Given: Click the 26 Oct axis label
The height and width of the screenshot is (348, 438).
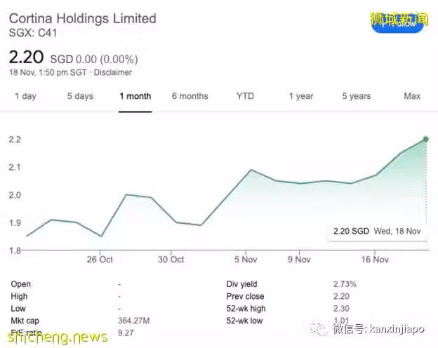Looking at the screenshot, I should [100, 260].
